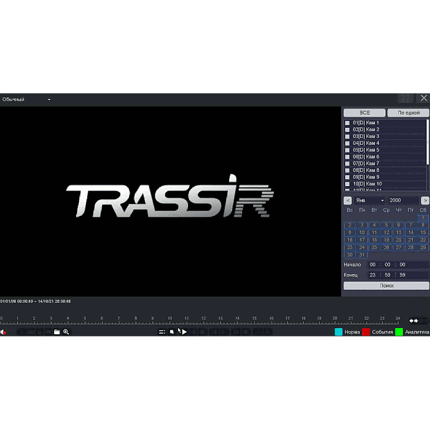This screenshot has width=430, height=430.
Task: Check camera 08[D] Кам 8
Action: pos(347,170)
